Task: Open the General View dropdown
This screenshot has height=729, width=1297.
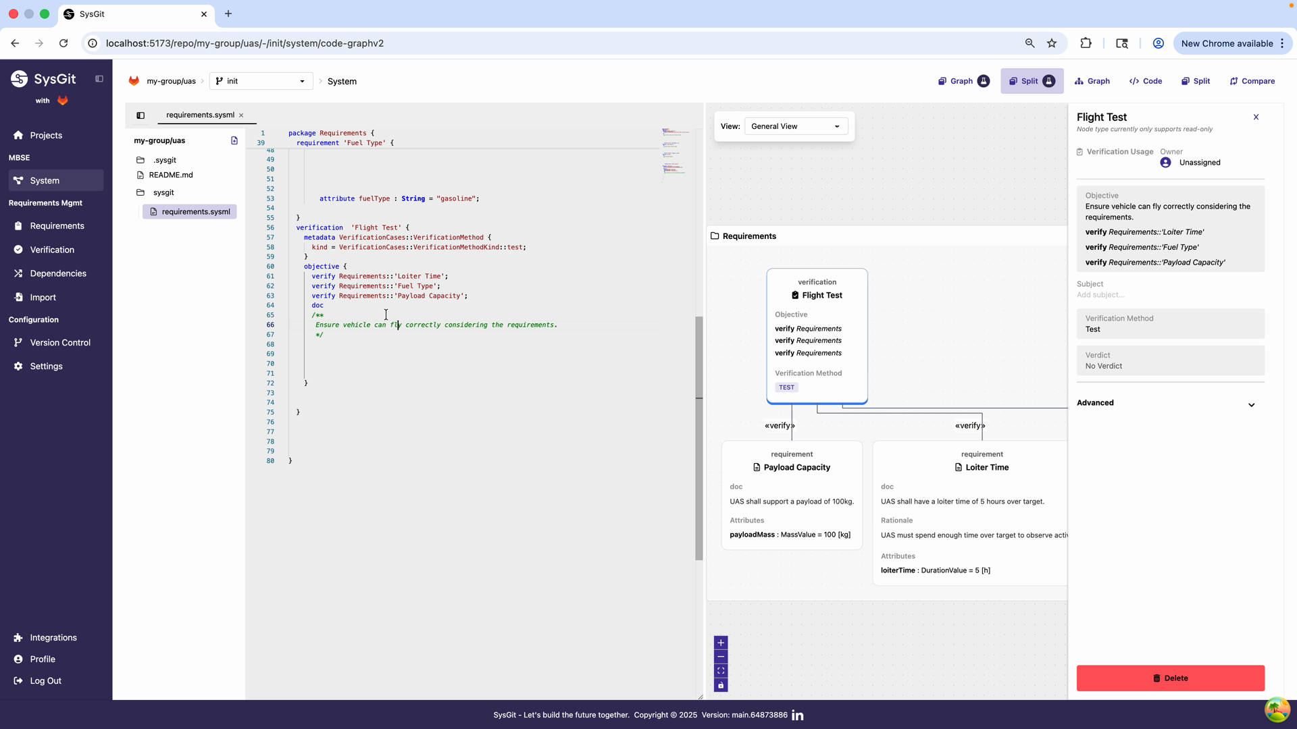Action: tap(796, 126)
